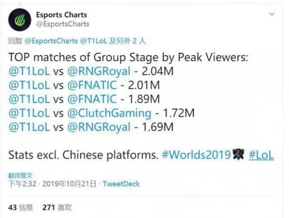Open @T1LoL mention in reply line
This screenshot has height=218, width=289.
coord(94,41)
